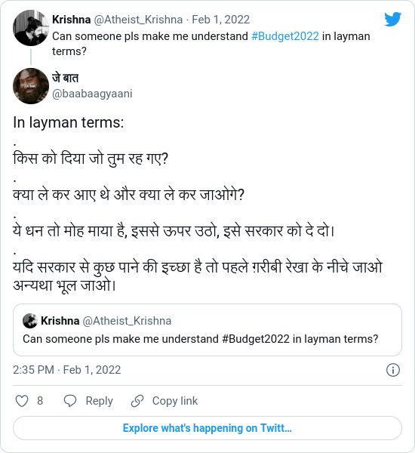Open the #Budget2022 hashtag link
This screenshot has width=415, height=453.
click(x=285, y=36)
